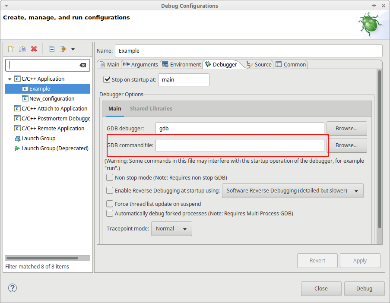
Task: Click the Revert button
Action: click(x=317, y=261)
